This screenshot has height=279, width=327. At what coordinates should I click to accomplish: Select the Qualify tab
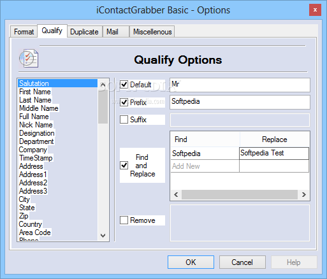click(x=52, y=31)
